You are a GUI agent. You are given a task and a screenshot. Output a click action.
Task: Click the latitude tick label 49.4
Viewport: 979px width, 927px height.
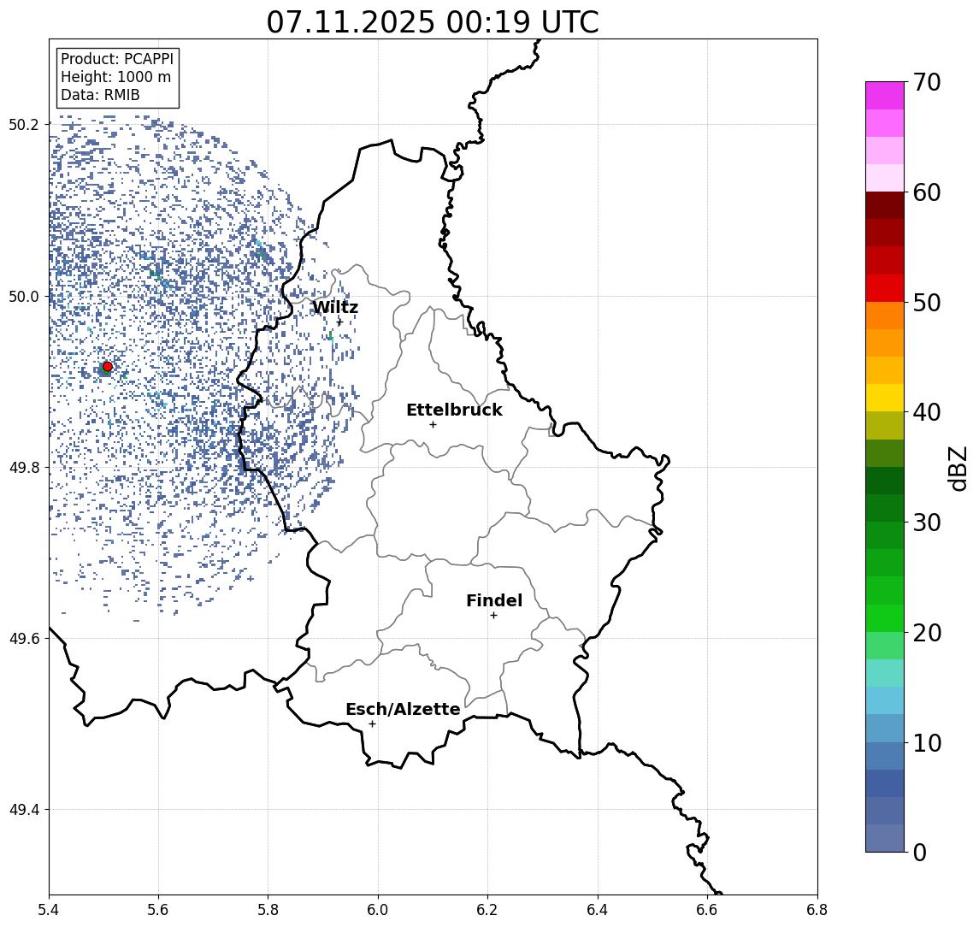coord(23,810)
